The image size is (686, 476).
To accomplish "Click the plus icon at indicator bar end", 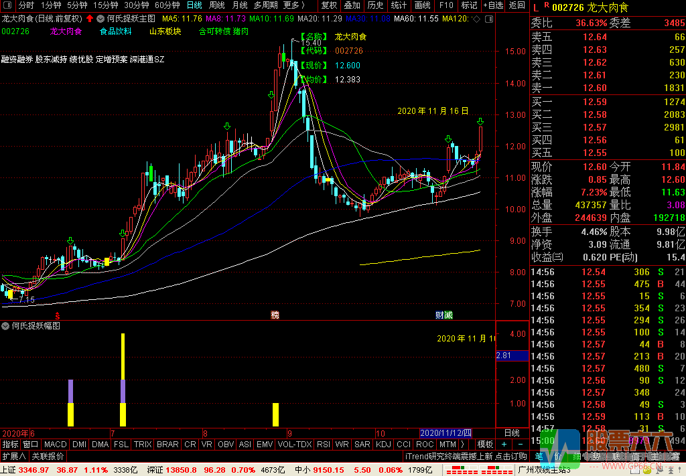I will (504, 445).
